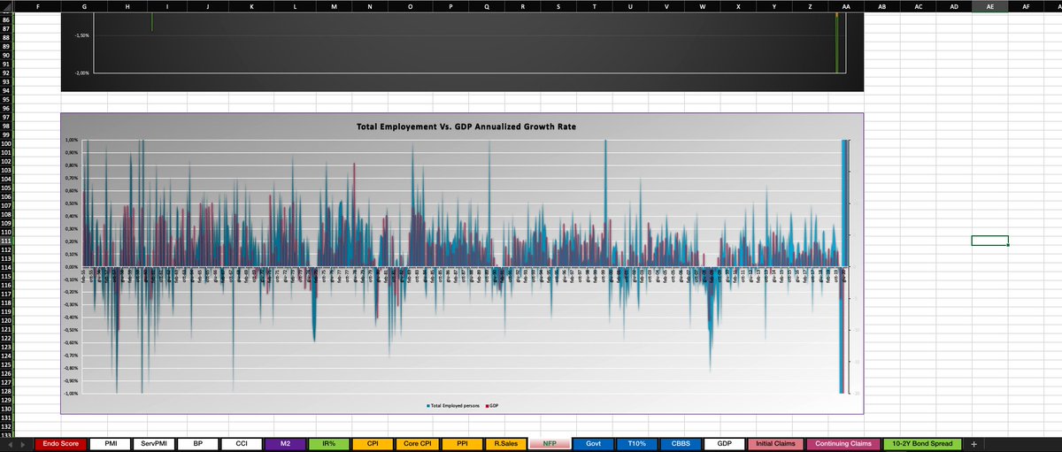Image resolution: width=1062 pixels, height=452 pixels.
Task: Select column W header
Action: pos(702,6)
